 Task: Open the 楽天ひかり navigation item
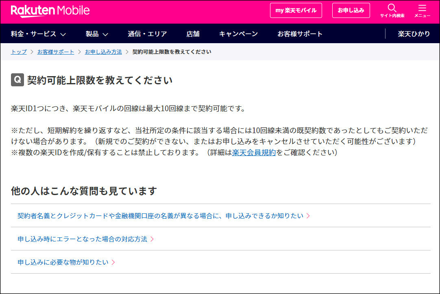(414, 34)
